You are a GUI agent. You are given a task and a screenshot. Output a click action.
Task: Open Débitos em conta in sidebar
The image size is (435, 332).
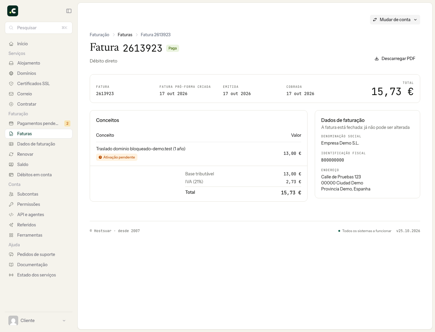pyautogui.click(x=39, y=175)
